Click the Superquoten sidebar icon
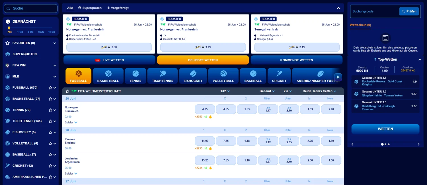The width and height of the screenshot is (427, 185). [7, 54]
